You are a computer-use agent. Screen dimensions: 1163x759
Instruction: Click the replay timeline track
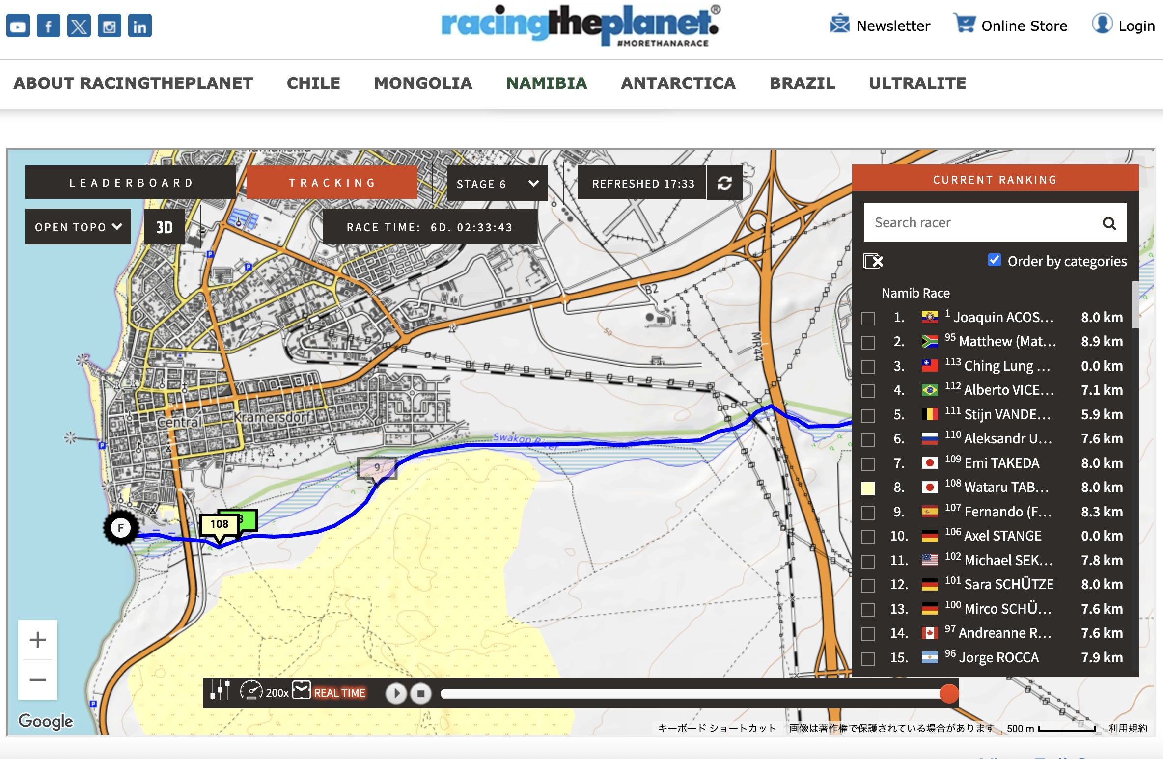pyautogui.click(x=695, y=693)
